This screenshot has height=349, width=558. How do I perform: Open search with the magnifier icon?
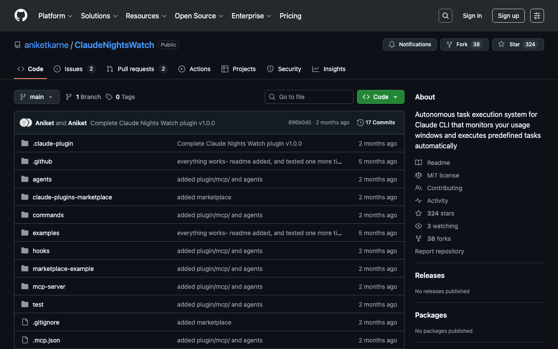pyautogui.click(x=445, y=16)
